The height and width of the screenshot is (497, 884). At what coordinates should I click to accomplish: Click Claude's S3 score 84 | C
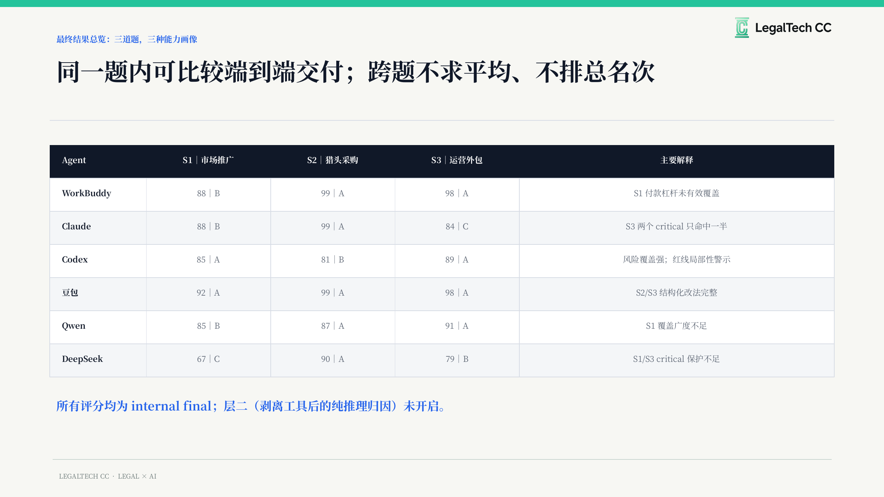coord(457,226)
